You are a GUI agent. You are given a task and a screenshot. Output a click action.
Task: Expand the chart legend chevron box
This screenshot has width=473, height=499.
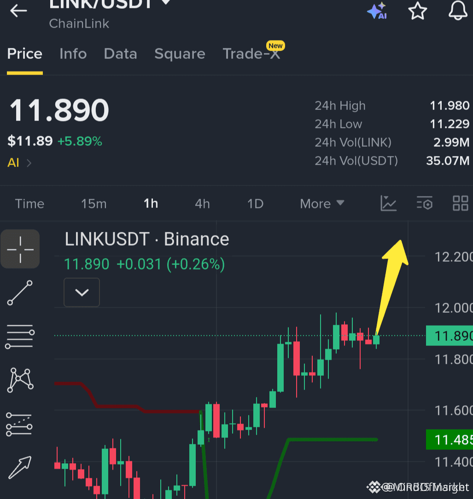click(x=82, y=292)
